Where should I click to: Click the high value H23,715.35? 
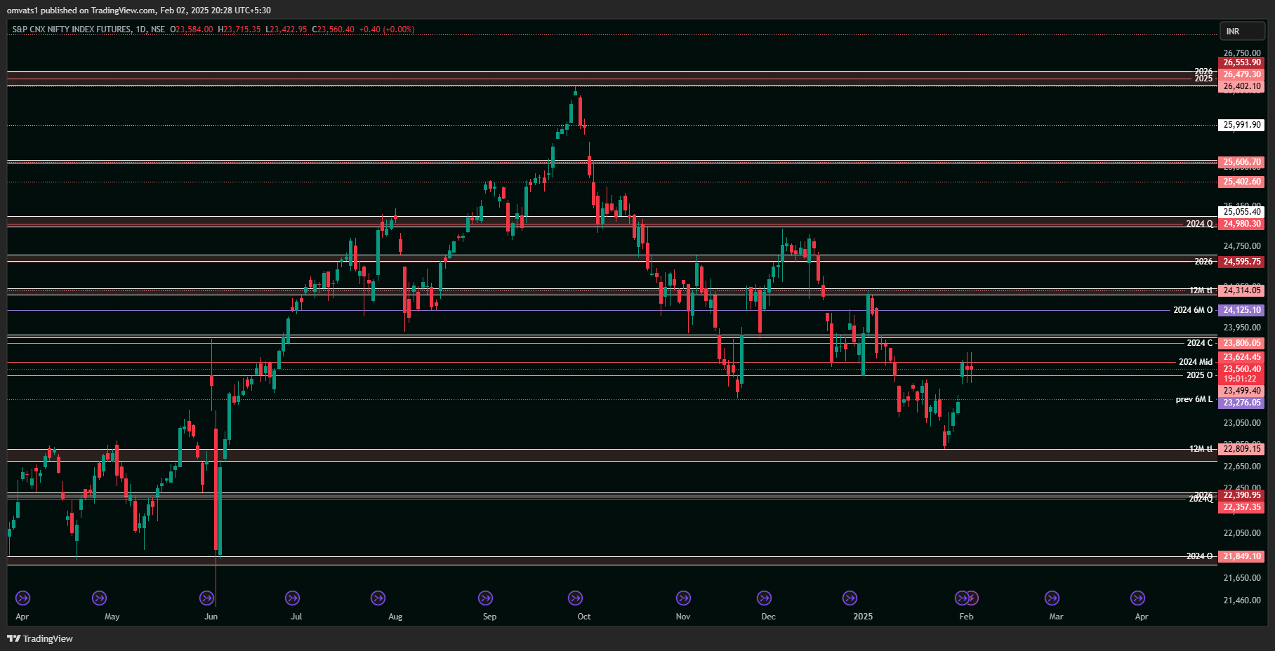[x=239, y=29]
